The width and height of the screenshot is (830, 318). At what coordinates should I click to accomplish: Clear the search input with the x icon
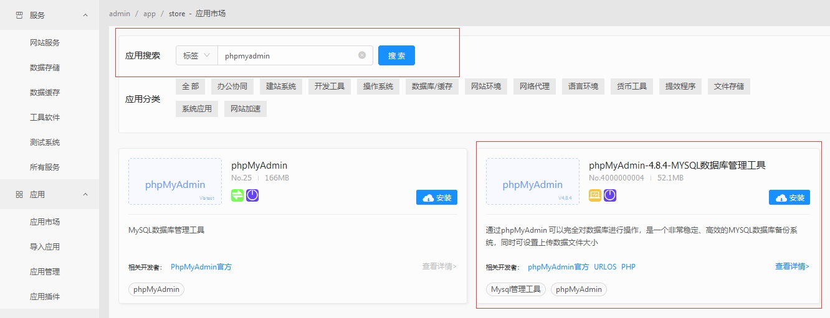coord(362,55)
